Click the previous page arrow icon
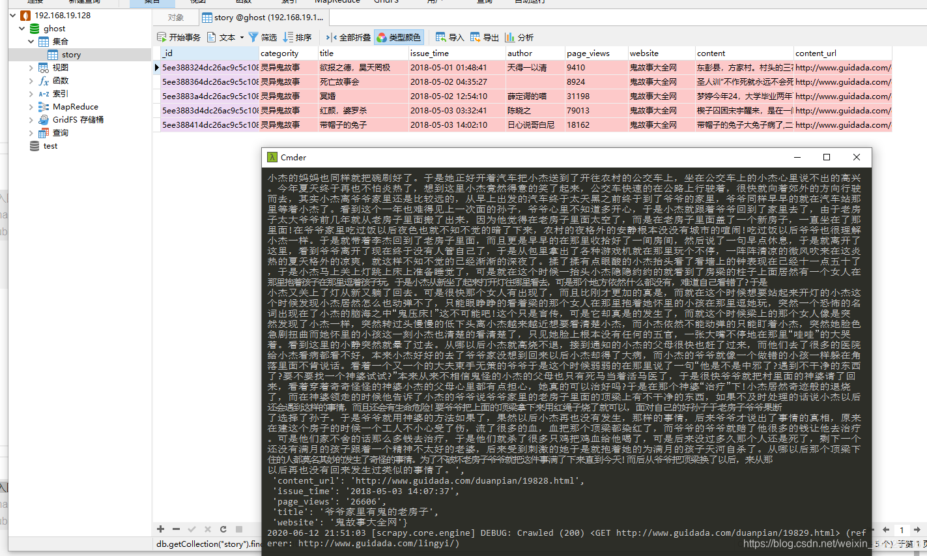This screenshot has width=927, height=556. click(x=886, y=530)
